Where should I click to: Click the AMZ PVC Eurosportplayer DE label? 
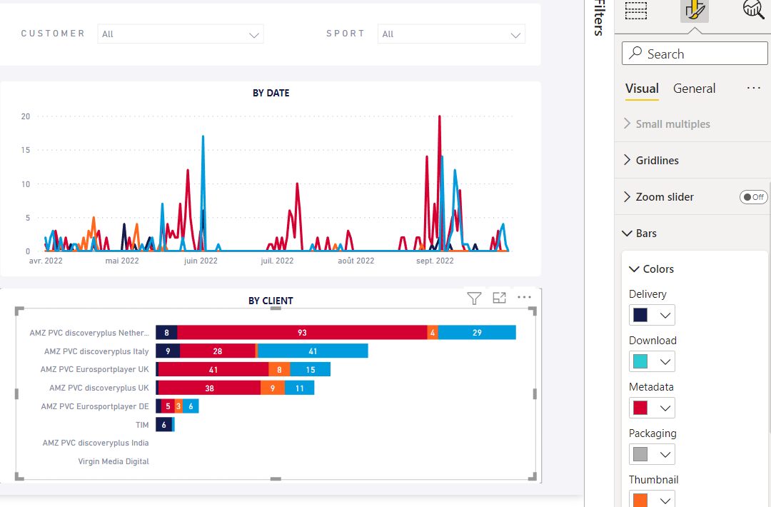pos(95,406)
